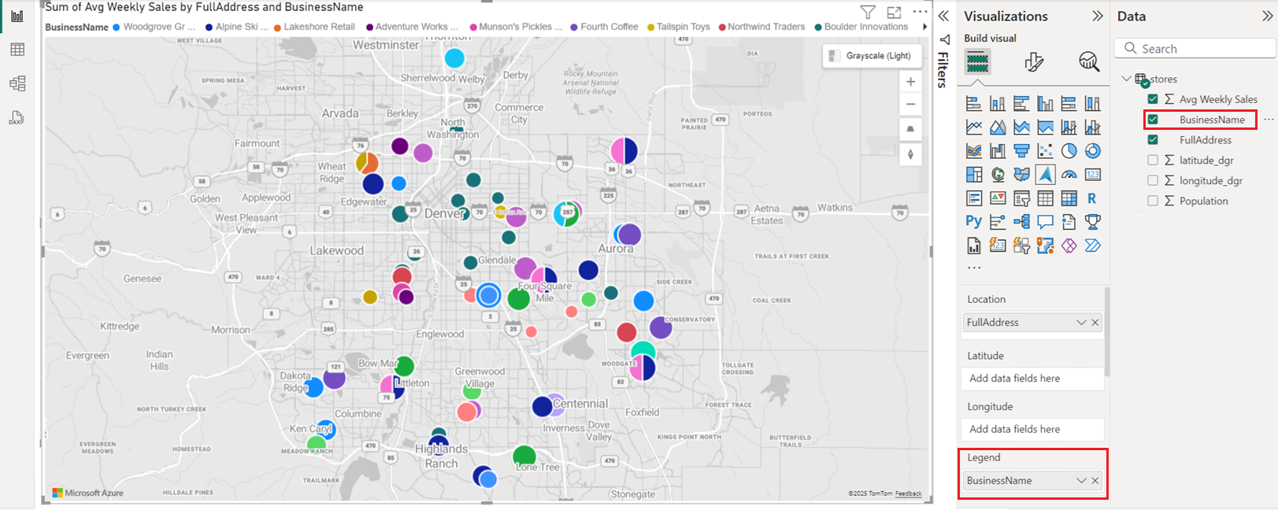Pick the Python visual icon
Image resolution: width=1278 pixels, height=510 pixels.
[974, 222]
